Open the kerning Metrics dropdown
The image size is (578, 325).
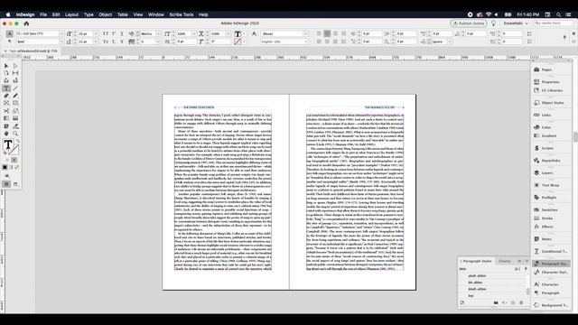click(x=158, y=33)
